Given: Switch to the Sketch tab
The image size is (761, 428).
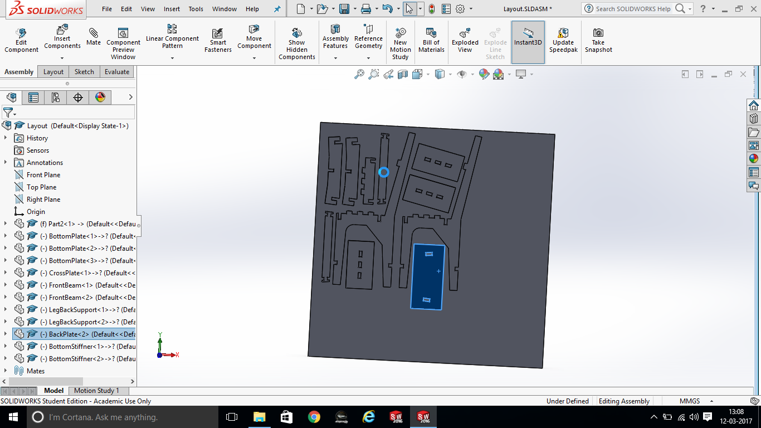Looking at the screenshot, I should 84,72.
